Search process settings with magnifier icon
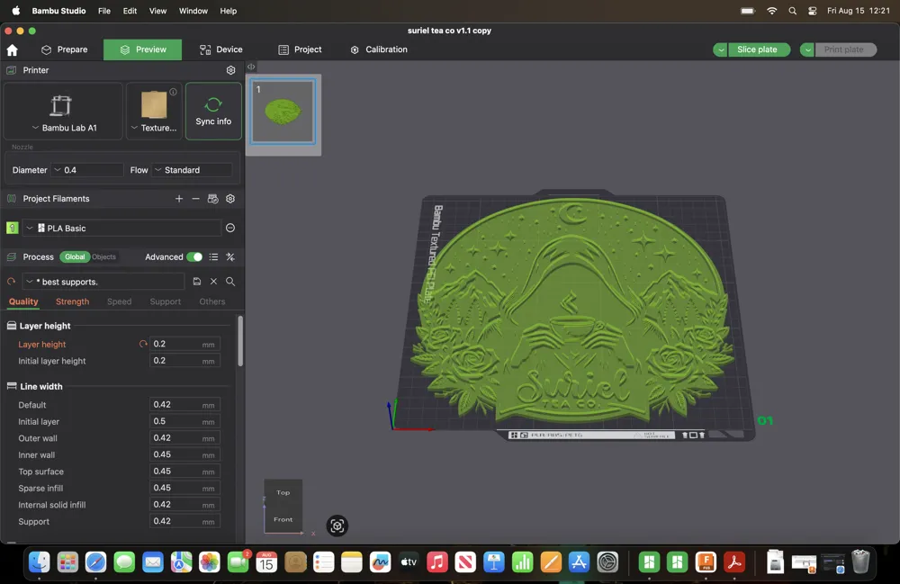 (230, 281)
